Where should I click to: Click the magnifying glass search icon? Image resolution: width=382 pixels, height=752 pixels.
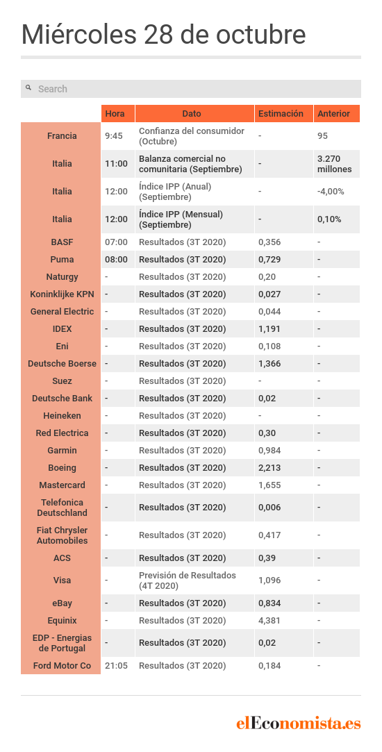pyautogui.click(x=28, y=87)
